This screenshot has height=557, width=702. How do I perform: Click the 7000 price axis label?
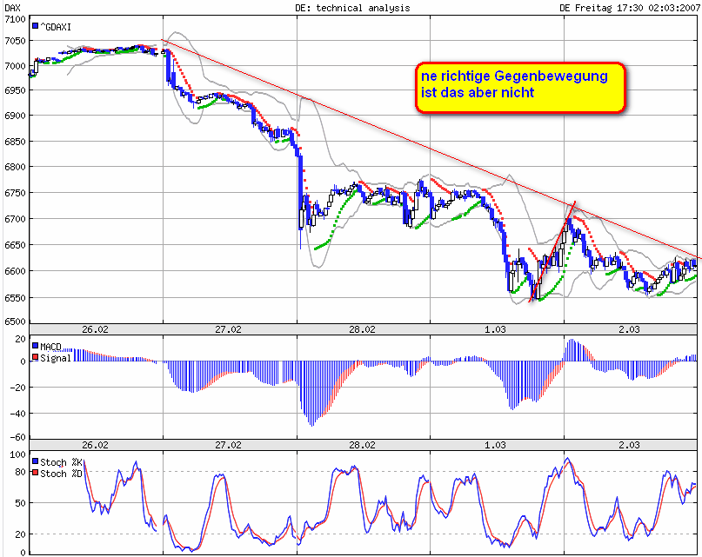[x=15, y=66]
